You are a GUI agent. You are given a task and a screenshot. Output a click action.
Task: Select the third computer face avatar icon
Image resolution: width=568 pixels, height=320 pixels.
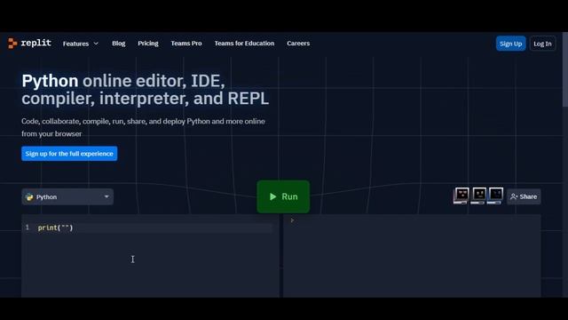point(495,196)
